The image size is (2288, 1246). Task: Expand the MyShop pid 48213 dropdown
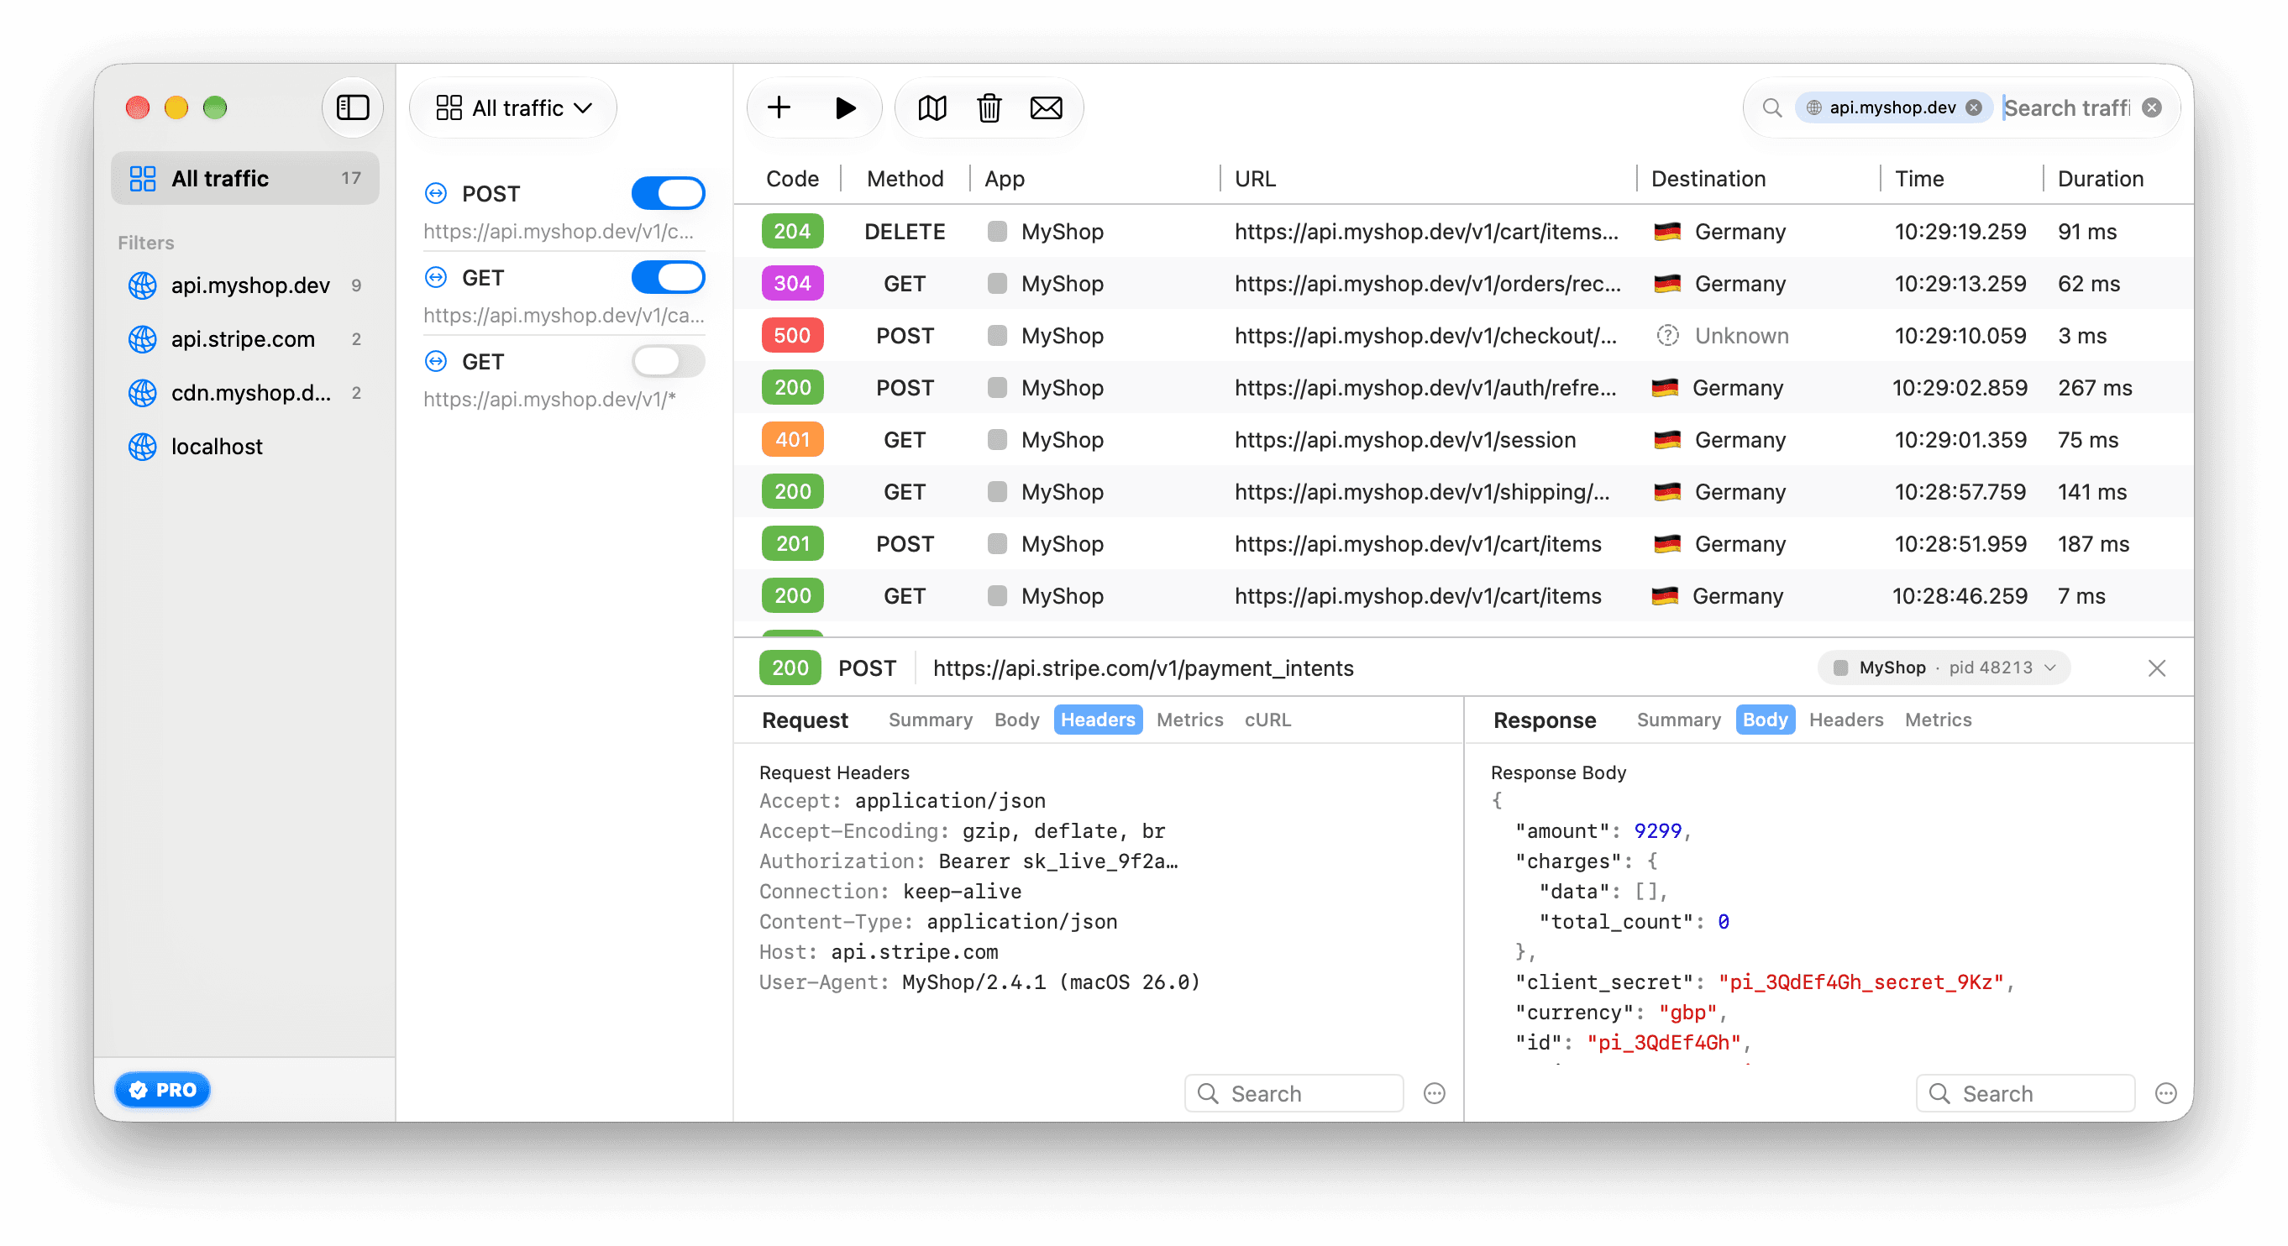coord(1944,667)
